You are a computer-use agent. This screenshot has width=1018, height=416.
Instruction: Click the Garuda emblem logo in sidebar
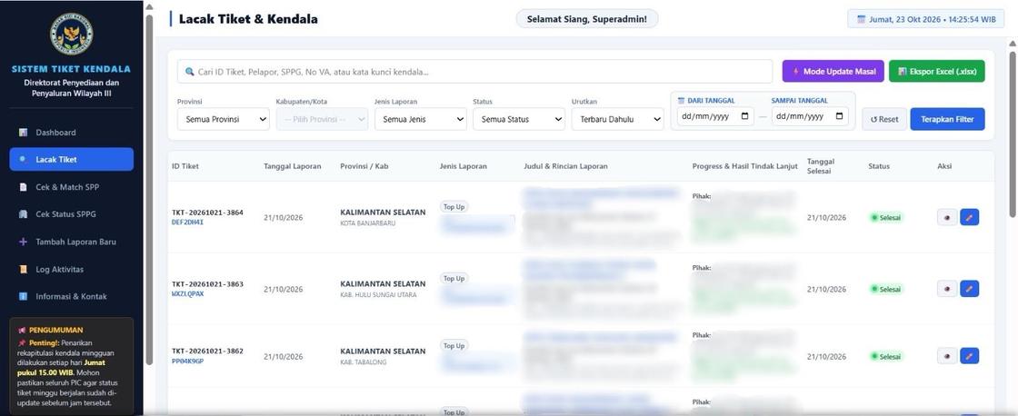click(72, 34)
